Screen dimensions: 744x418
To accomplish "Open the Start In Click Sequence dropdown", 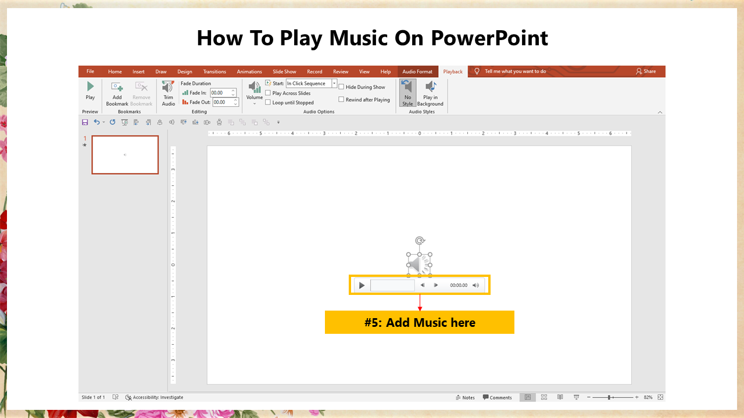I will 334,83.
